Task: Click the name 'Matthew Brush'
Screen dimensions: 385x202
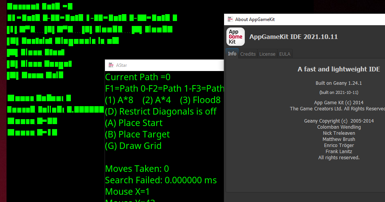Action: click(339, 139)
